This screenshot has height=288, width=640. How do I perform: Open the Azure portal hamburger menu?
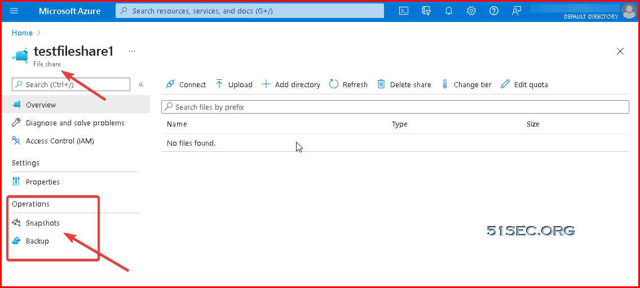click(x=14, y=11)
